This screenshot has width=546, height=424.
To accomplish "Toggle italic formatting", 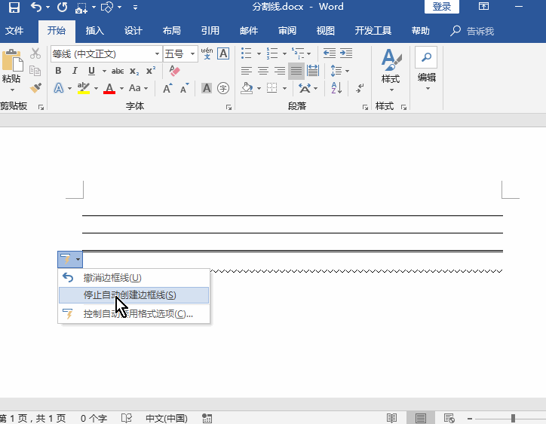I will pyautogui.click(x=75, y=71).
